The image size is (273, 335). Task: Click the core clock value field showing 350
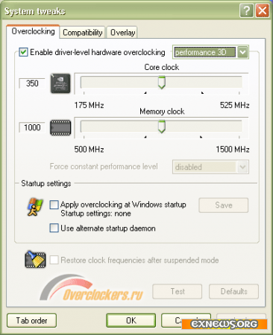tap(32, 83)
